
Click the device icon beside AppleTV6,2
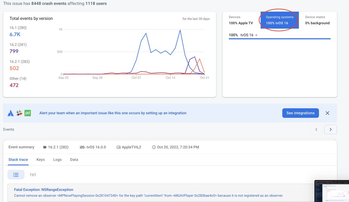pos(119,147)
